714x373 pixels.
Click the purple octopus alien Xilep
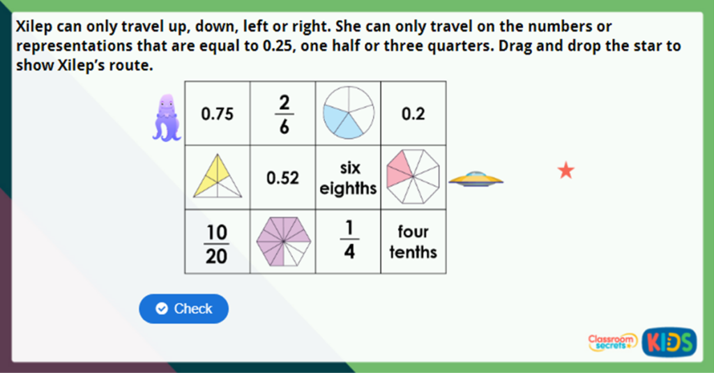(167, 116)
